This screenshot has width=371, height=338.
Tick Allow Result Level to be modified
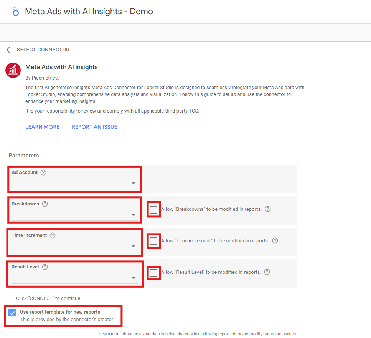coord(153,273)
